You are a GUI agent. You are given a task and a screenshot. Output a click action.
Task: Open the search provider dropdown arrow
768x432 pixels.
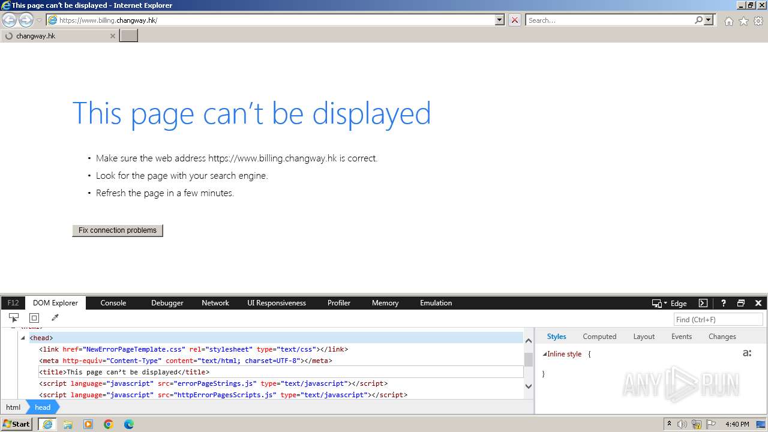709,20
